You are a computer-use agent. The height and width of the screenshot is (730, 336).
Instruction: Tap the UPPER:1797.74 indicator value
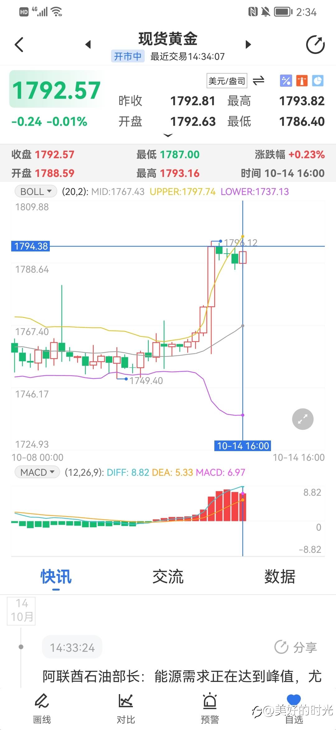click(x=183, y=192)
